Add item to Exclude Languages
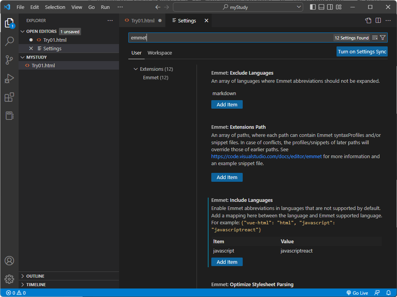The width and height of the screenshot is (397, 297). 227,104
